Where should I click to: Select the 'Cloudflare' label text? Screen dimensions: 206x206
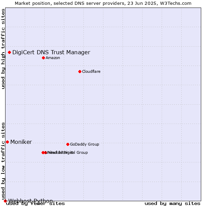91,71
